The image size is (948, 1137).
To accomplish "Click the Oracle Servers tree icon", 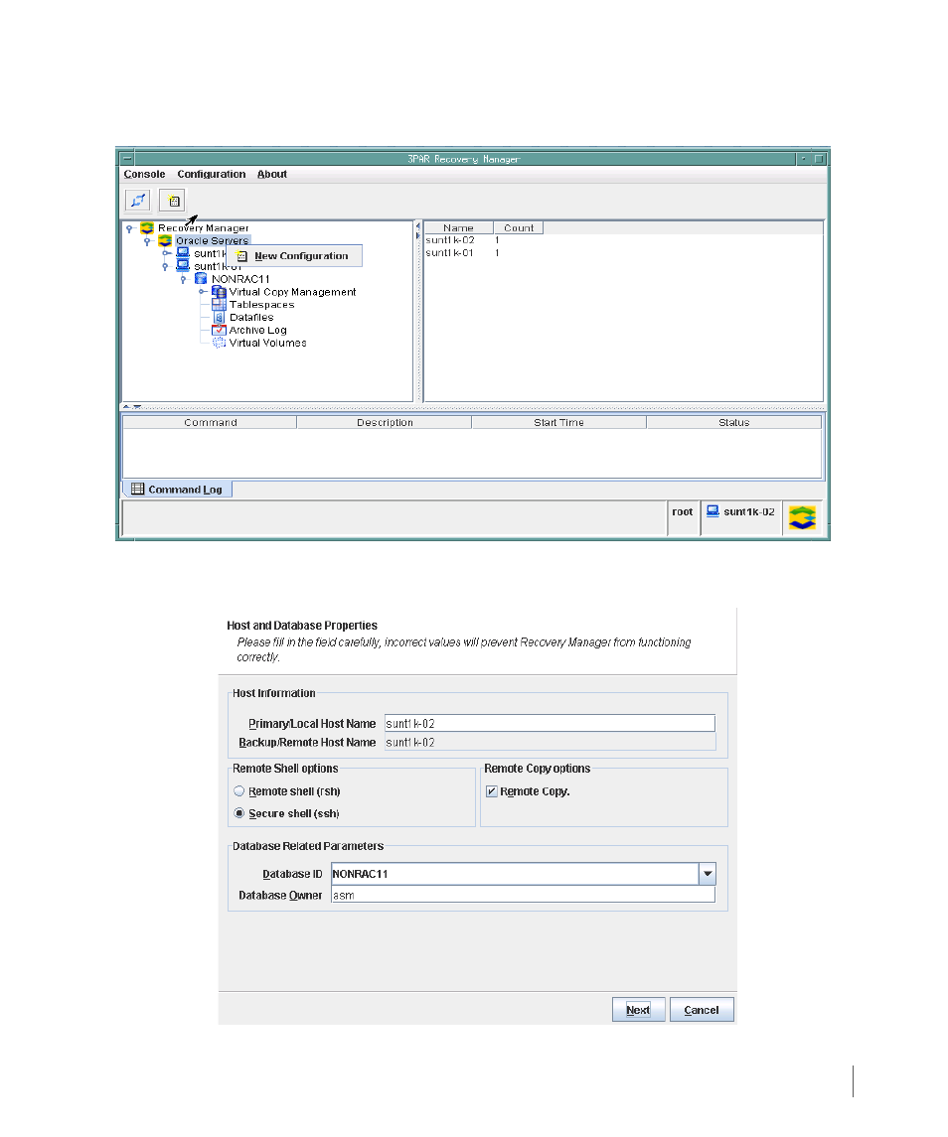I will [x=166, y=240].
